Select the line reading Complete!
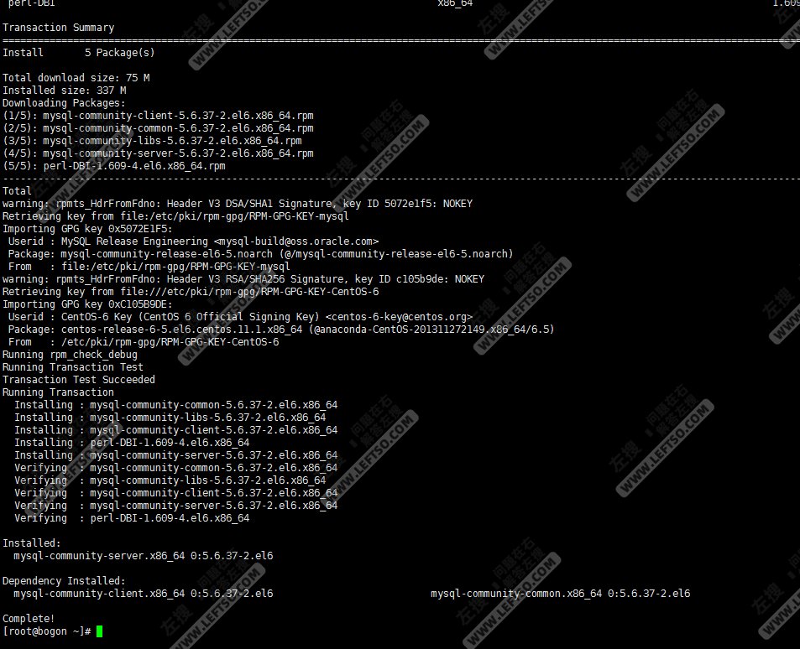 pos(25,619)
